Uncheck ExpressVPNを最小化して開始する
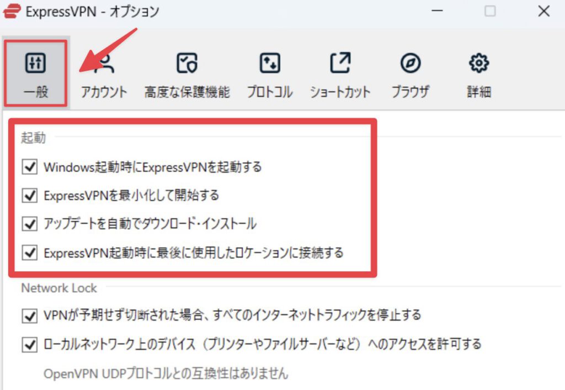 30,196
